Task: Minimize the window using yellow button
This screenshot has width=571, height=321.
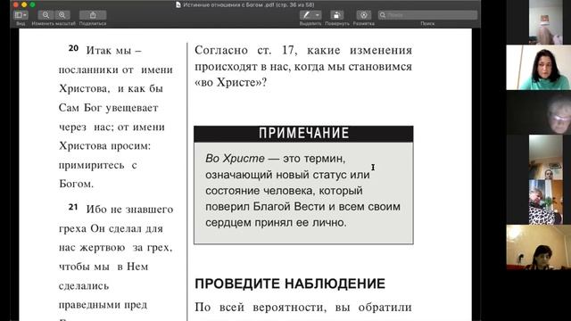Action: click(24, 4)
